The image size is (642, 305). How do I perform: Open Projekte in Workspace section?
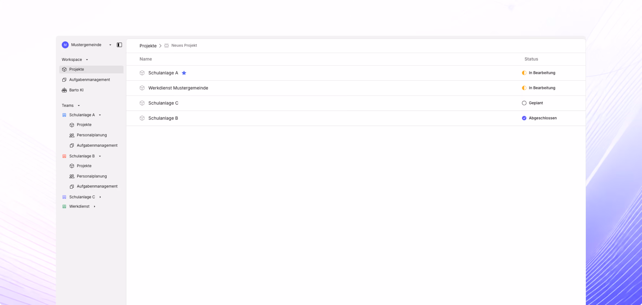(x=91, y=70)
